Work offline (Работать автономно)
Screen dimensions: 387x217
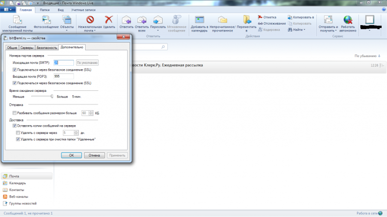pyautogui.click(x=348, y=24)
